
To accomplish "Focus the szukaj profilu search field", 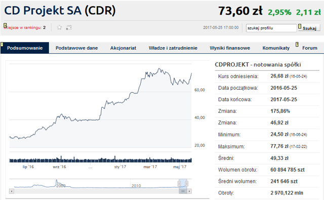I will pos(271,28).
